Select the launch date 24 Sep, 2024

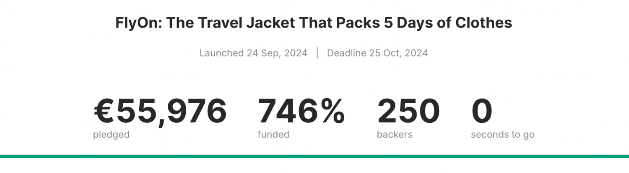tap(277, 53)
